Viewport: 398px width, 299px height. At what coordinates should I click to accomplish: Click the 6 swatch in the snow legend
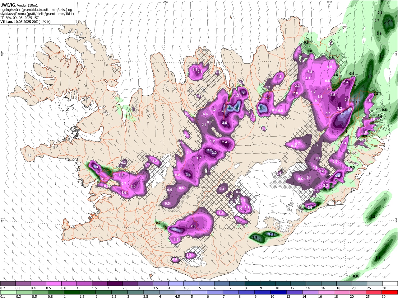point(221,284)
